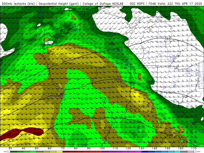Click the 5580 height contour label
The width and height of the screenshot is (204, 153).
66,33
